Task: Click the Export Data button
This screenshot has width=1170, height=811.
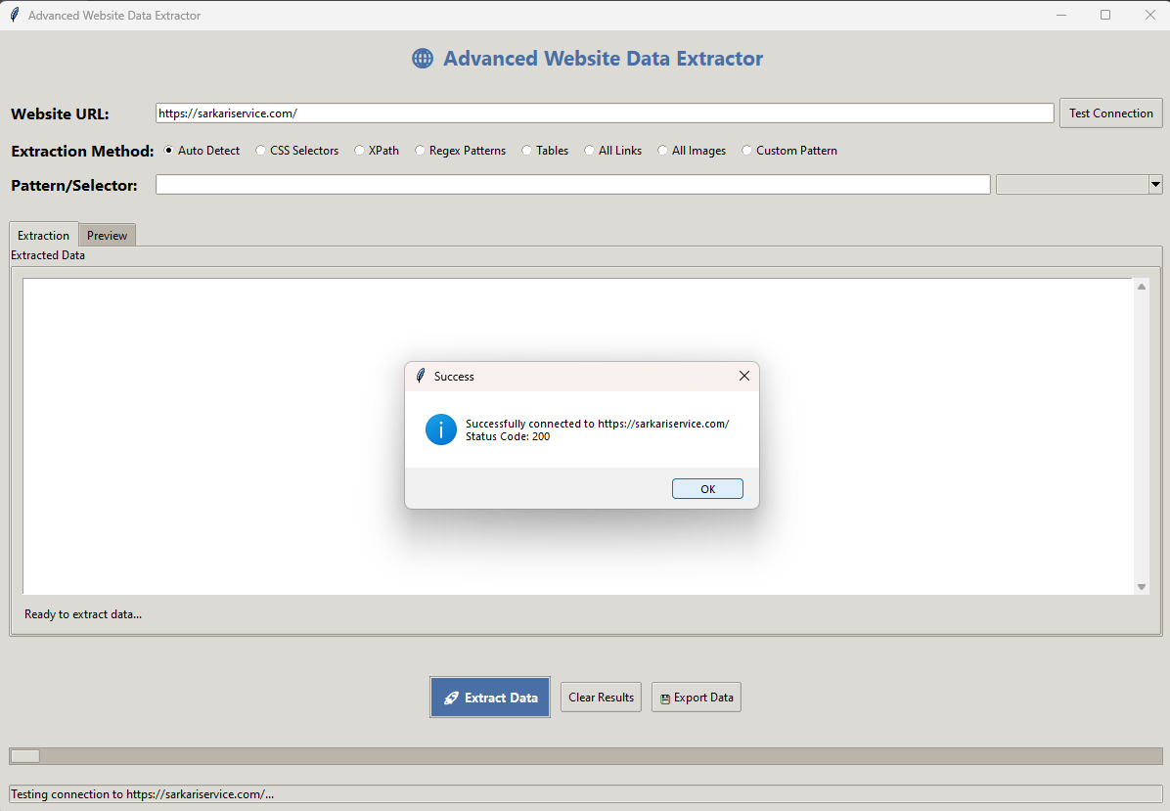Action: click(696, 698)
